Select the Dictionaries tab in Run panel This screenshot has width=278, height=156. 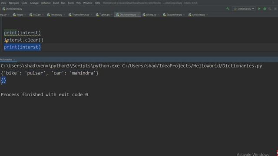tap(6, 60)
